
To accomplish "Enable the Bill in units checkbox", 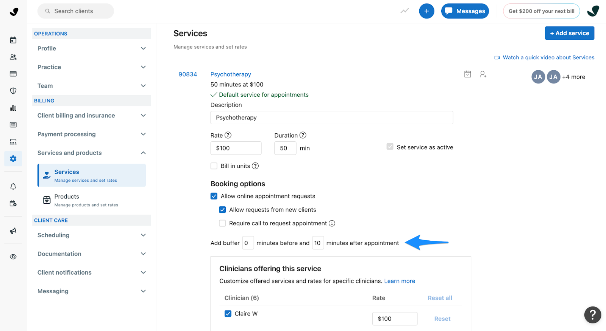I will [x=214, y=166].
